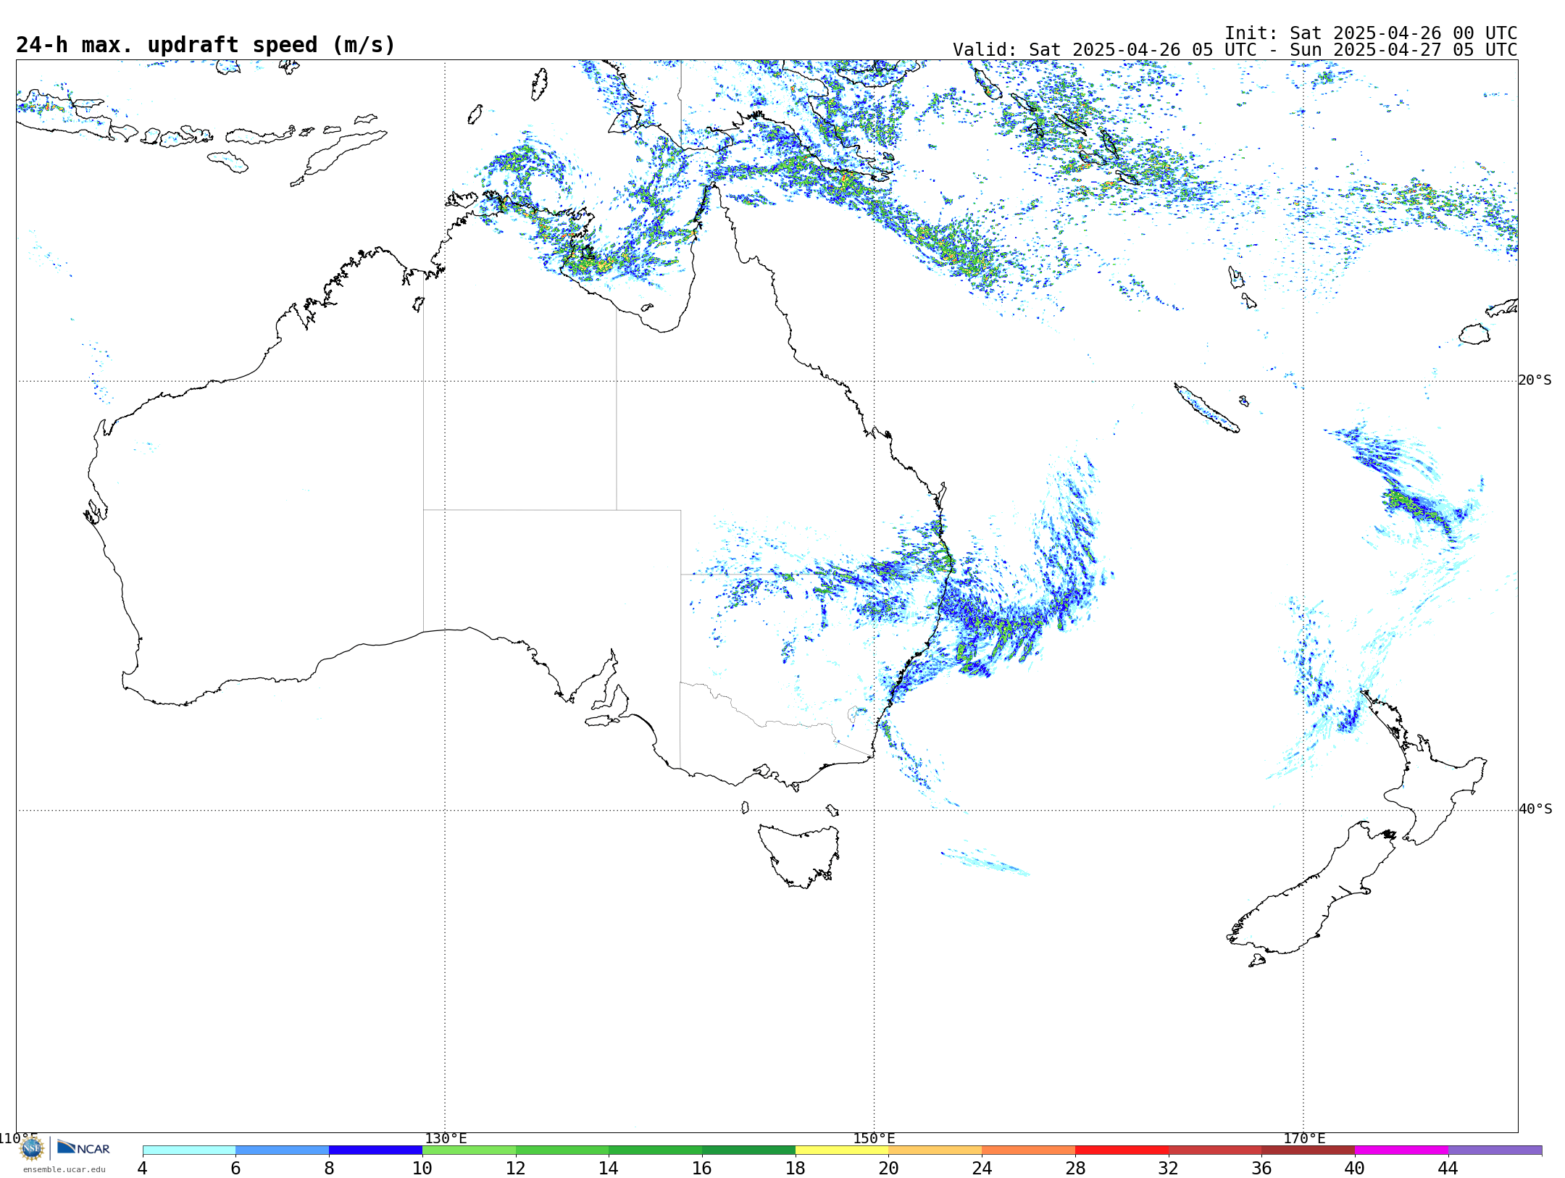
Task: Click colorbar tick label '20'
Action: coord(888,1169)
